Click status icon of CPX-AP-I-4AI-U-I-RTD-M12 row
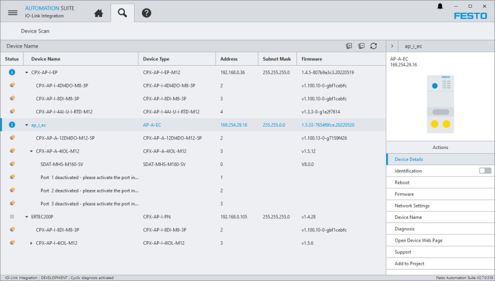495x281 pixels. (12, 112)
